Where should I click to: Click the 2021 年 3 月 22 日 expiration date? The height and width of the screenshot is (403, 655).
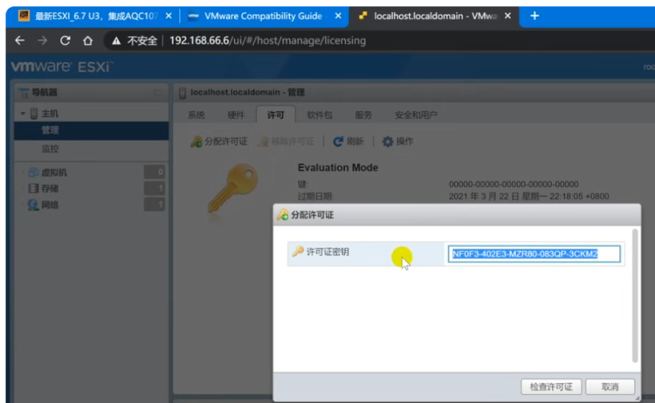point(528,197)
